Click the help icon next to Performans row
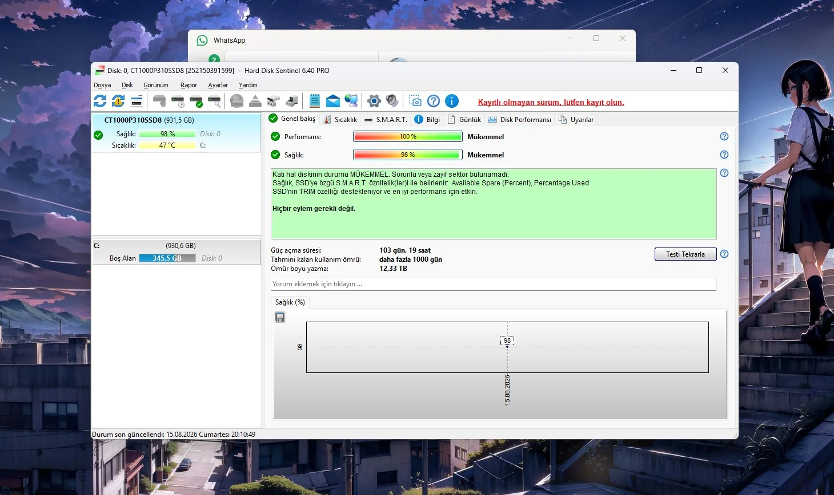The width and height of the screenshot is (834, 495). pos(724,136)
